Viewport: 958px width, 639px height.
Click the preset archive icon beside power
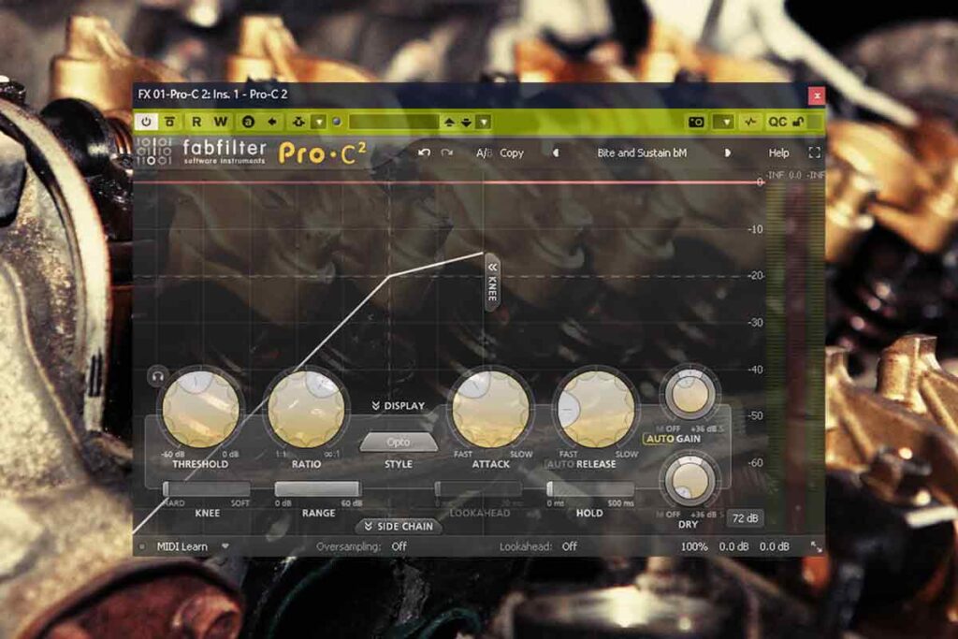(170, 122)
